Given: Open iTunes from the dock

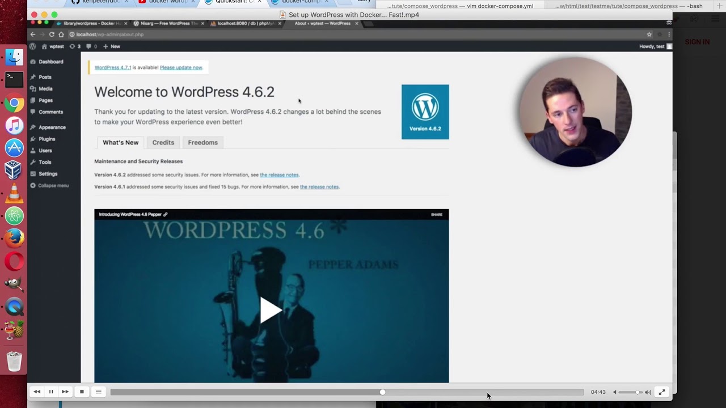Looking at the screenshot, I should tap(14, 126).
